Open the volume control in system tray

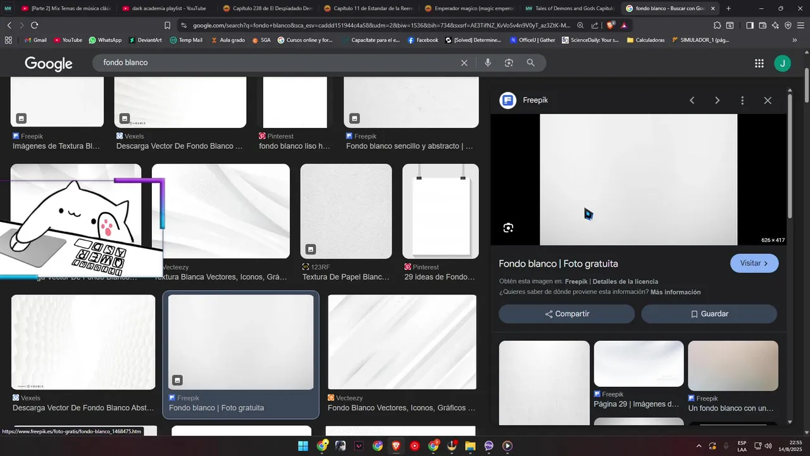tap(768, 446)
